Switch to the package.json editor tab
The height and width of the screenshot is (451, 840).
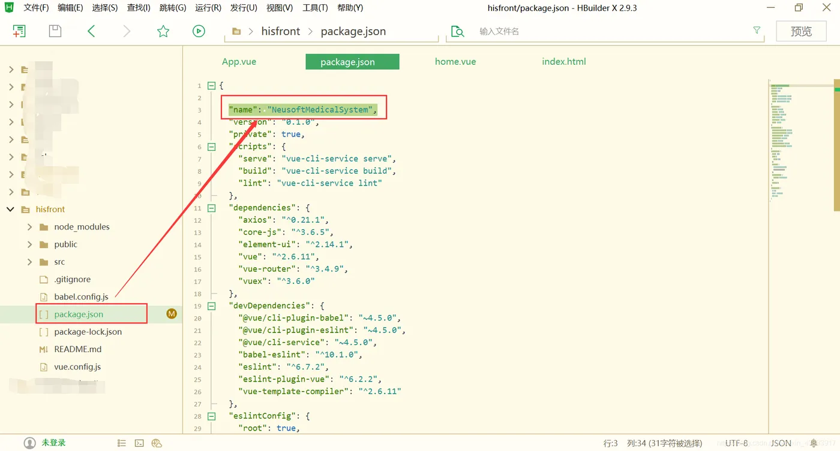[352, 62]
